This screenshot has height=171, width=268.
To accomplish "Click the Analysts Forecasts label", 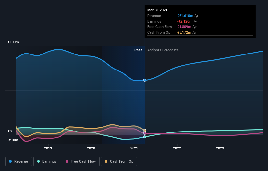I will click(163, 50).
